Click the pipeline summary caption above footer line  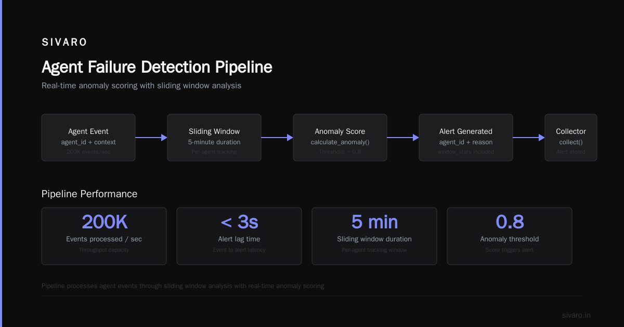click(x=183, y=286)
